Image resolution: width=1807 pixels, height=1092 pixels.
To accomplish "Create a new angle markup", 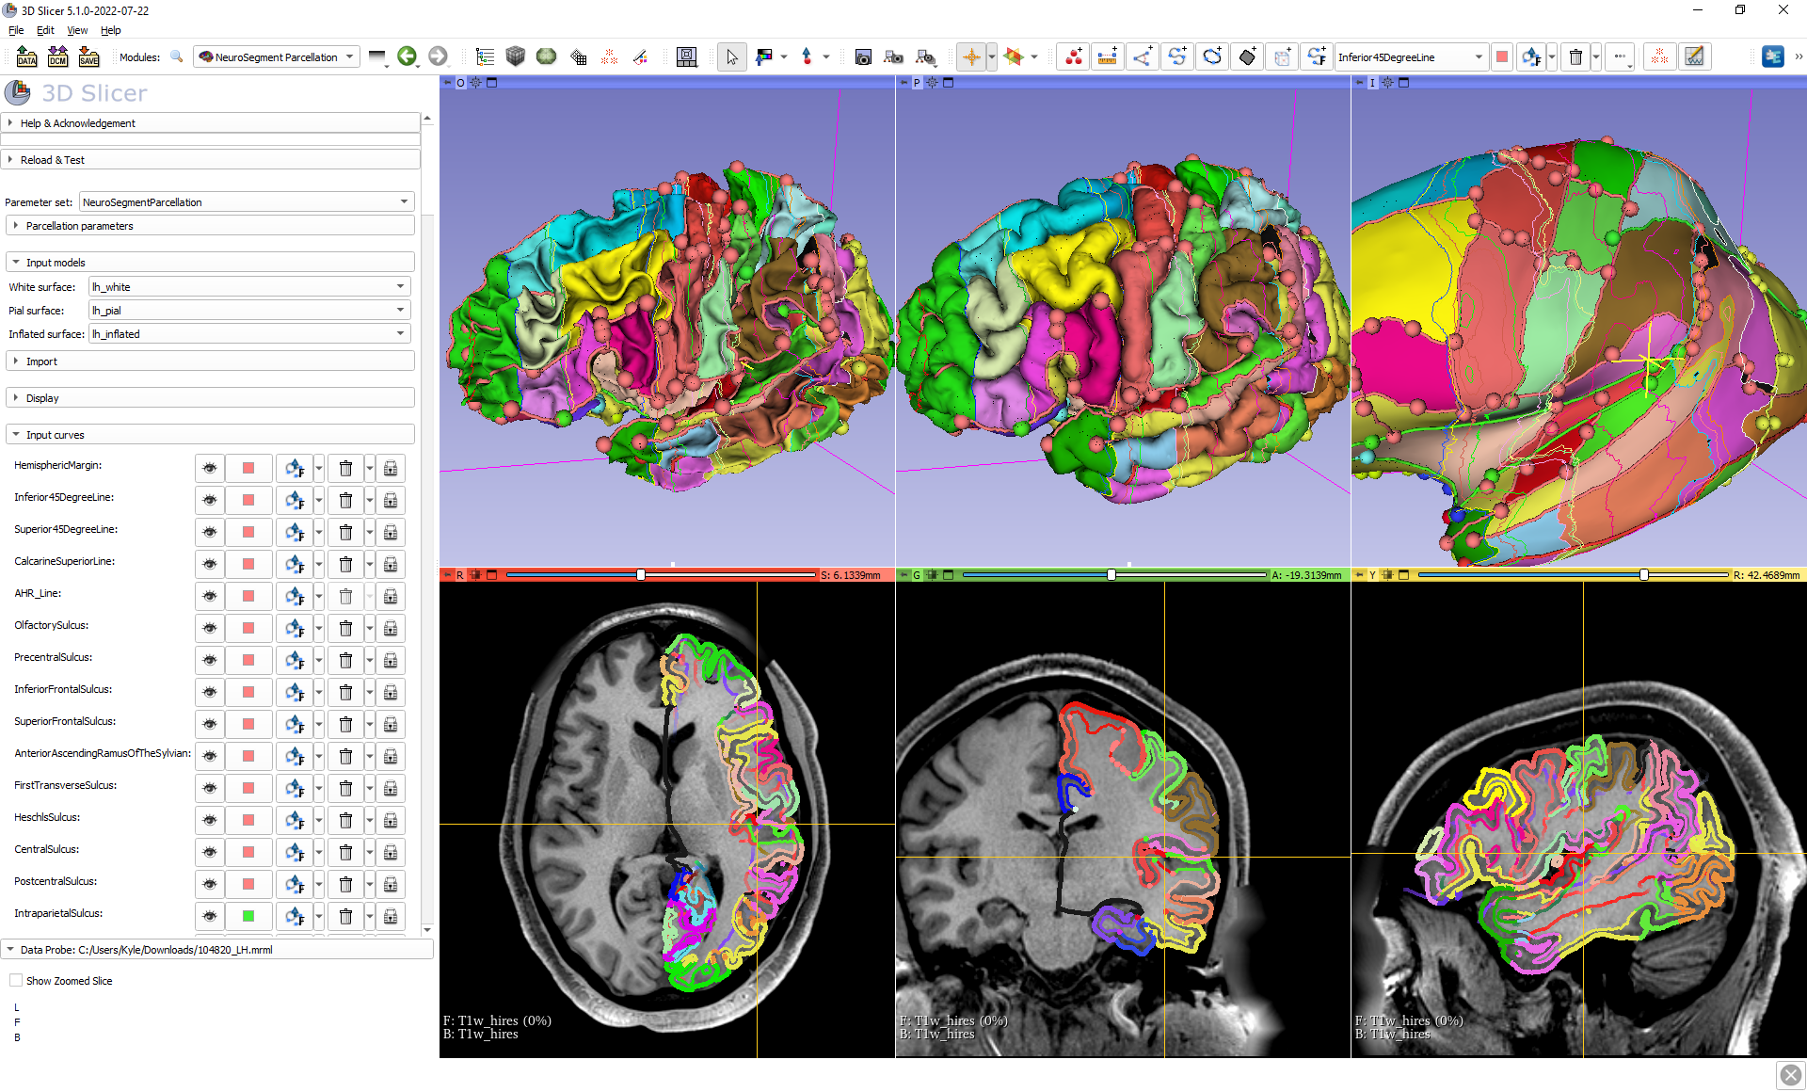I will pos(1142,56).
